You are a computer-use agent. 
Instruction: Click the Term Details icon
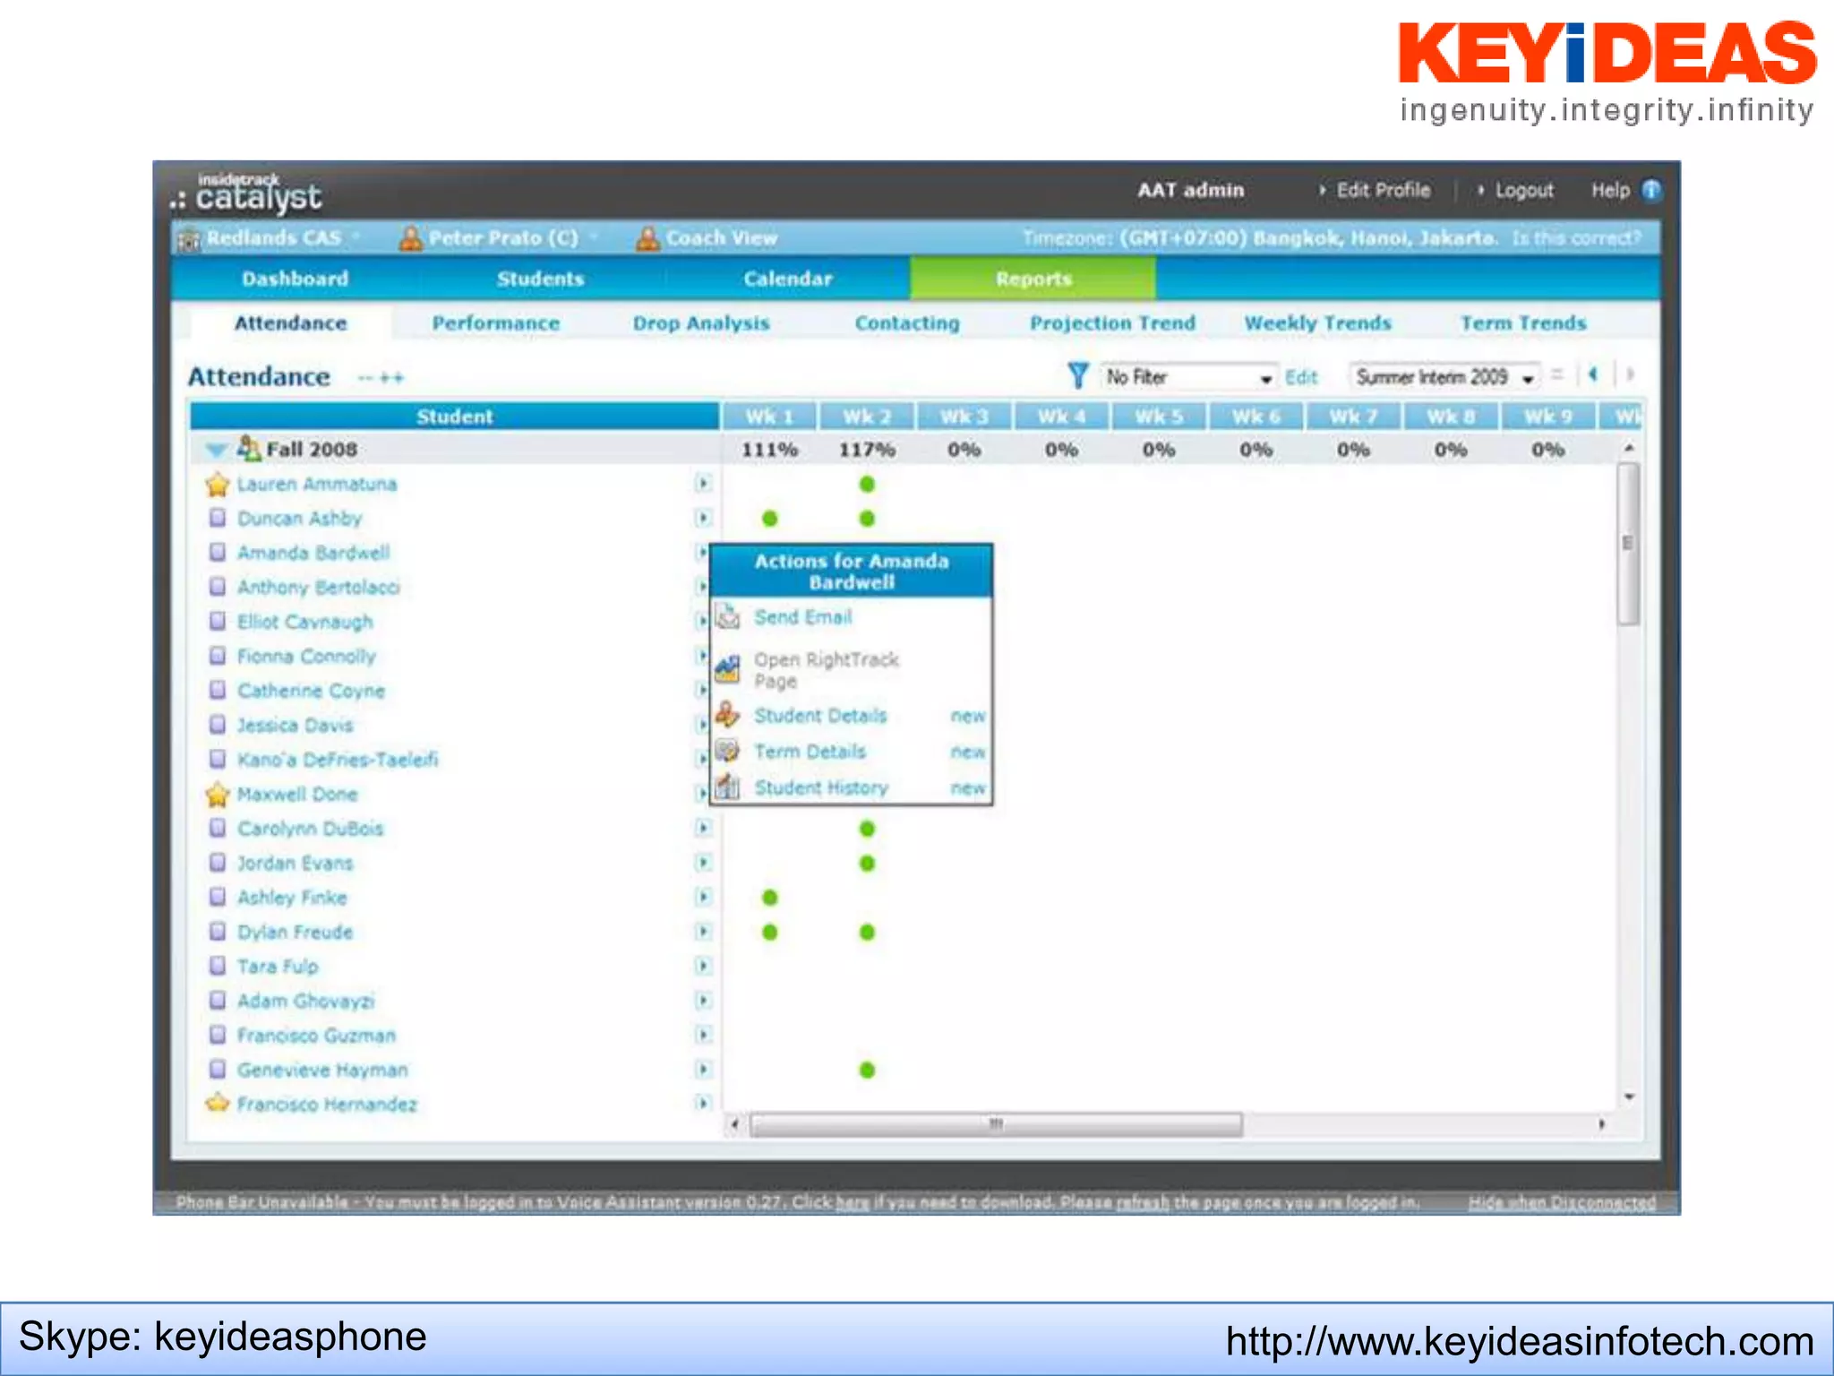[x=728, y=751]
